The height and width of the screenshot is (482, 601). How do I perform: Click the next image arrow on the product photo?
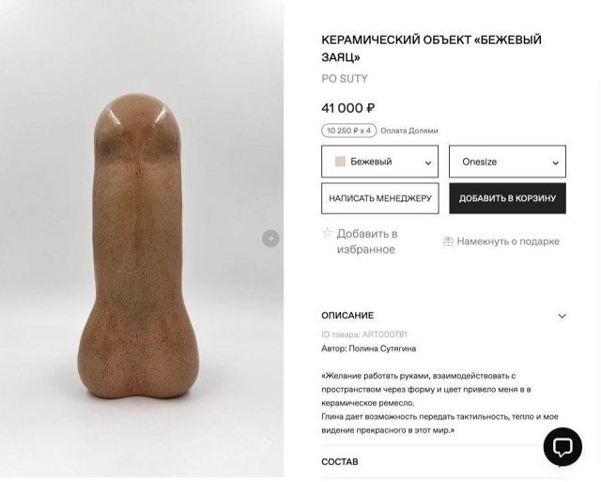(270, 238)
